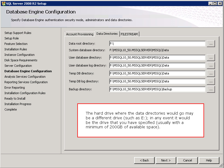
Task: Click the Installation Configuration Rules step
Action: (25, 93)
